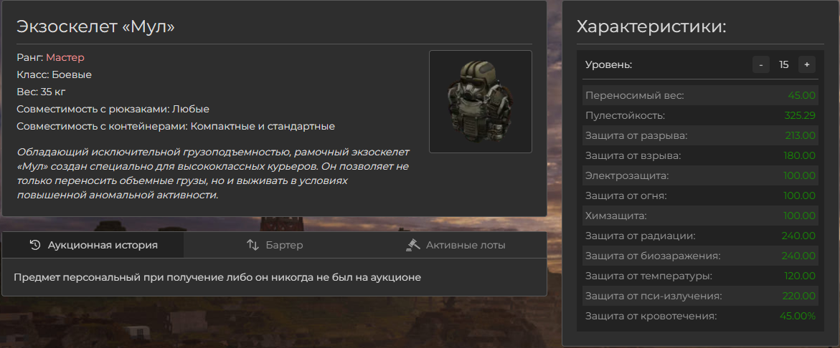Click the Пулестойкость value 325.29
Screen dimensions: 840x348
click(800, 115)
